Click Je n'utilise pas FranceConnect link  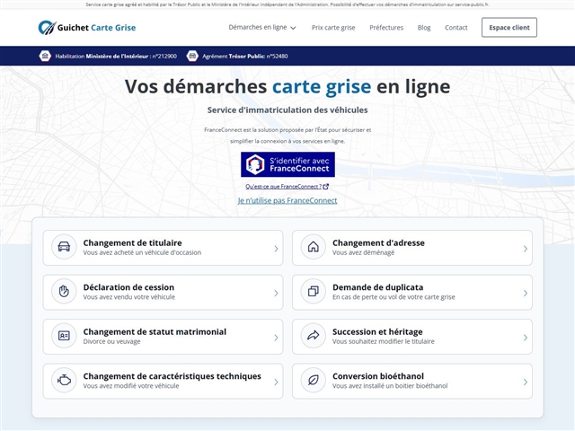click(287, 200)
